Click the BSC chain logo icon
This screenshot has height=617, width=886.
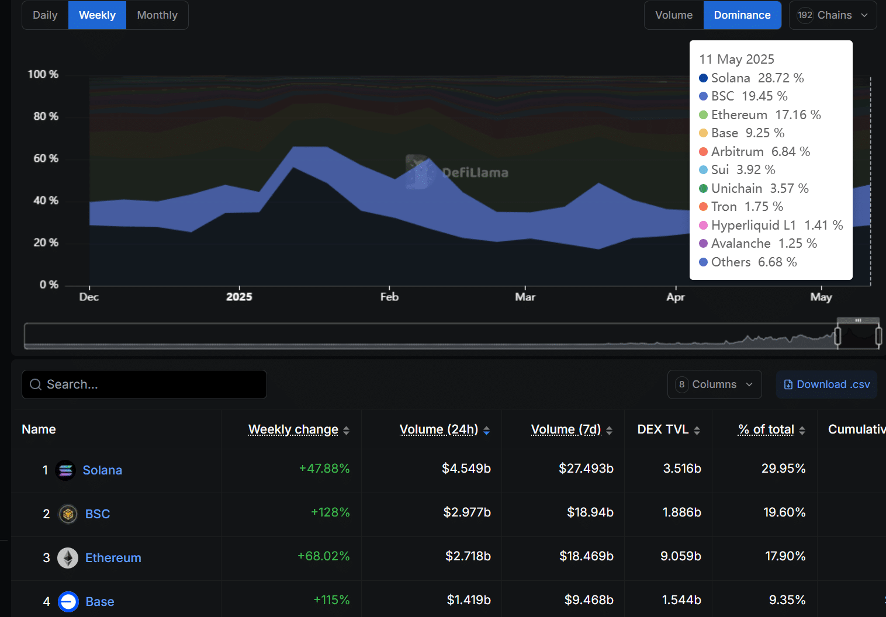coord(68,514)
